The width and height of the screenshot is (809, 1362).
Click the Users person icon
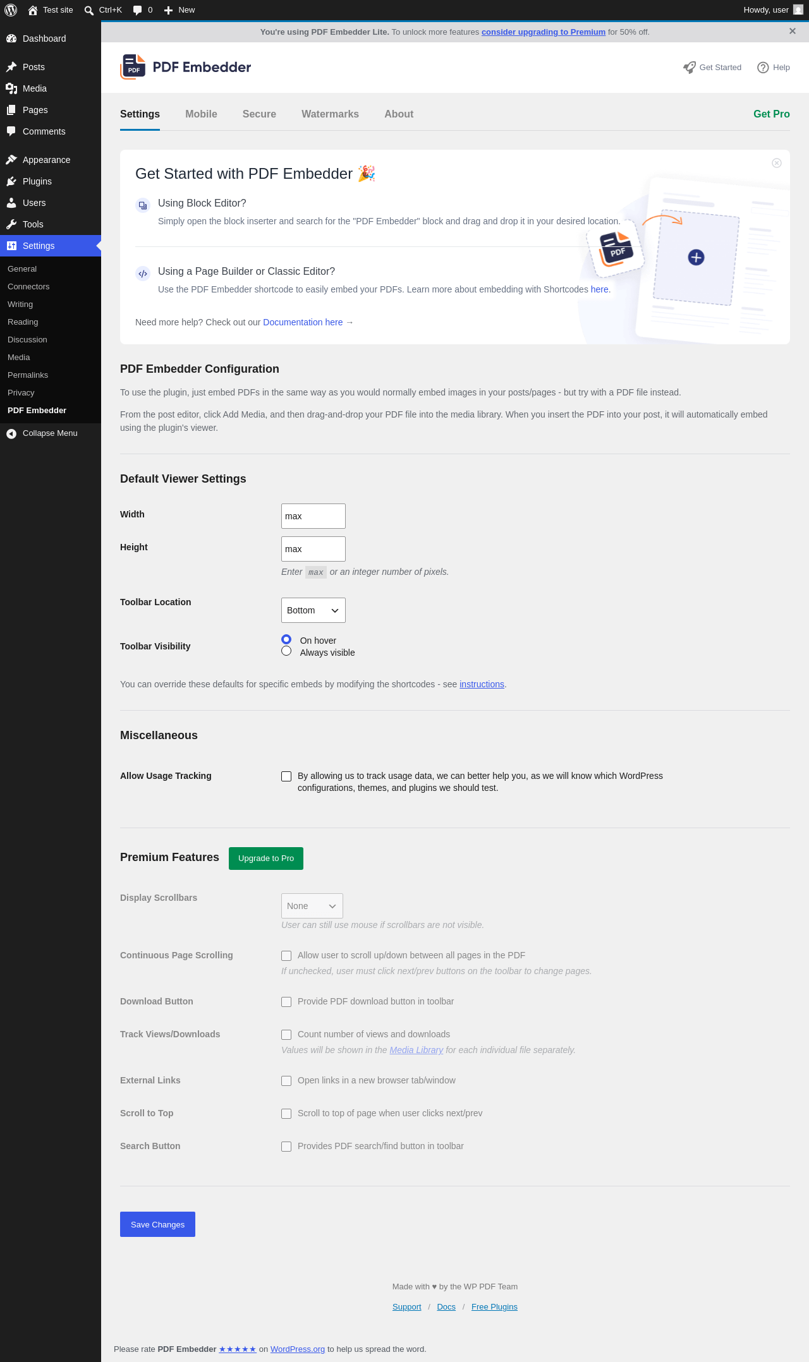point(11,203)
